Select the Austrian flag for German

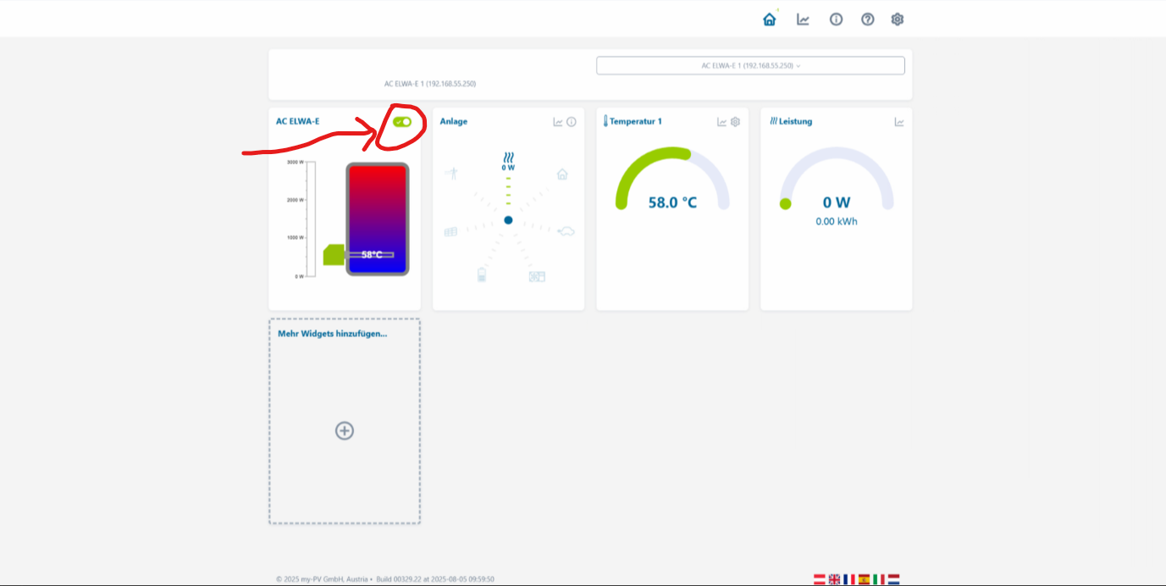820,579
